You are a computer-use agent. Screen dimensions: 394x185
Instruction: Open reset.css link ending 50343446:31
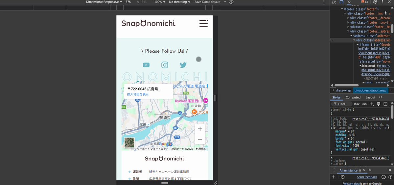(x=371, y=119)
